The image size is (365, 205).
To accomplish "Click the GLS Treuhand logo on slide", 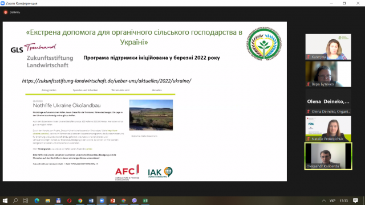I will [33, 48].
